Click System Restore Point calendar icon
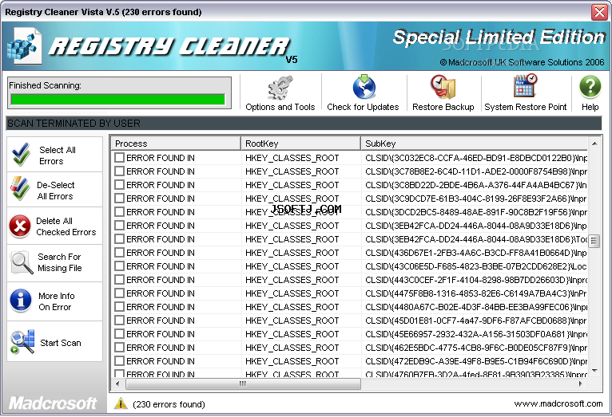Viewport: 612px width, 417px height. click(x=526, y=85)
